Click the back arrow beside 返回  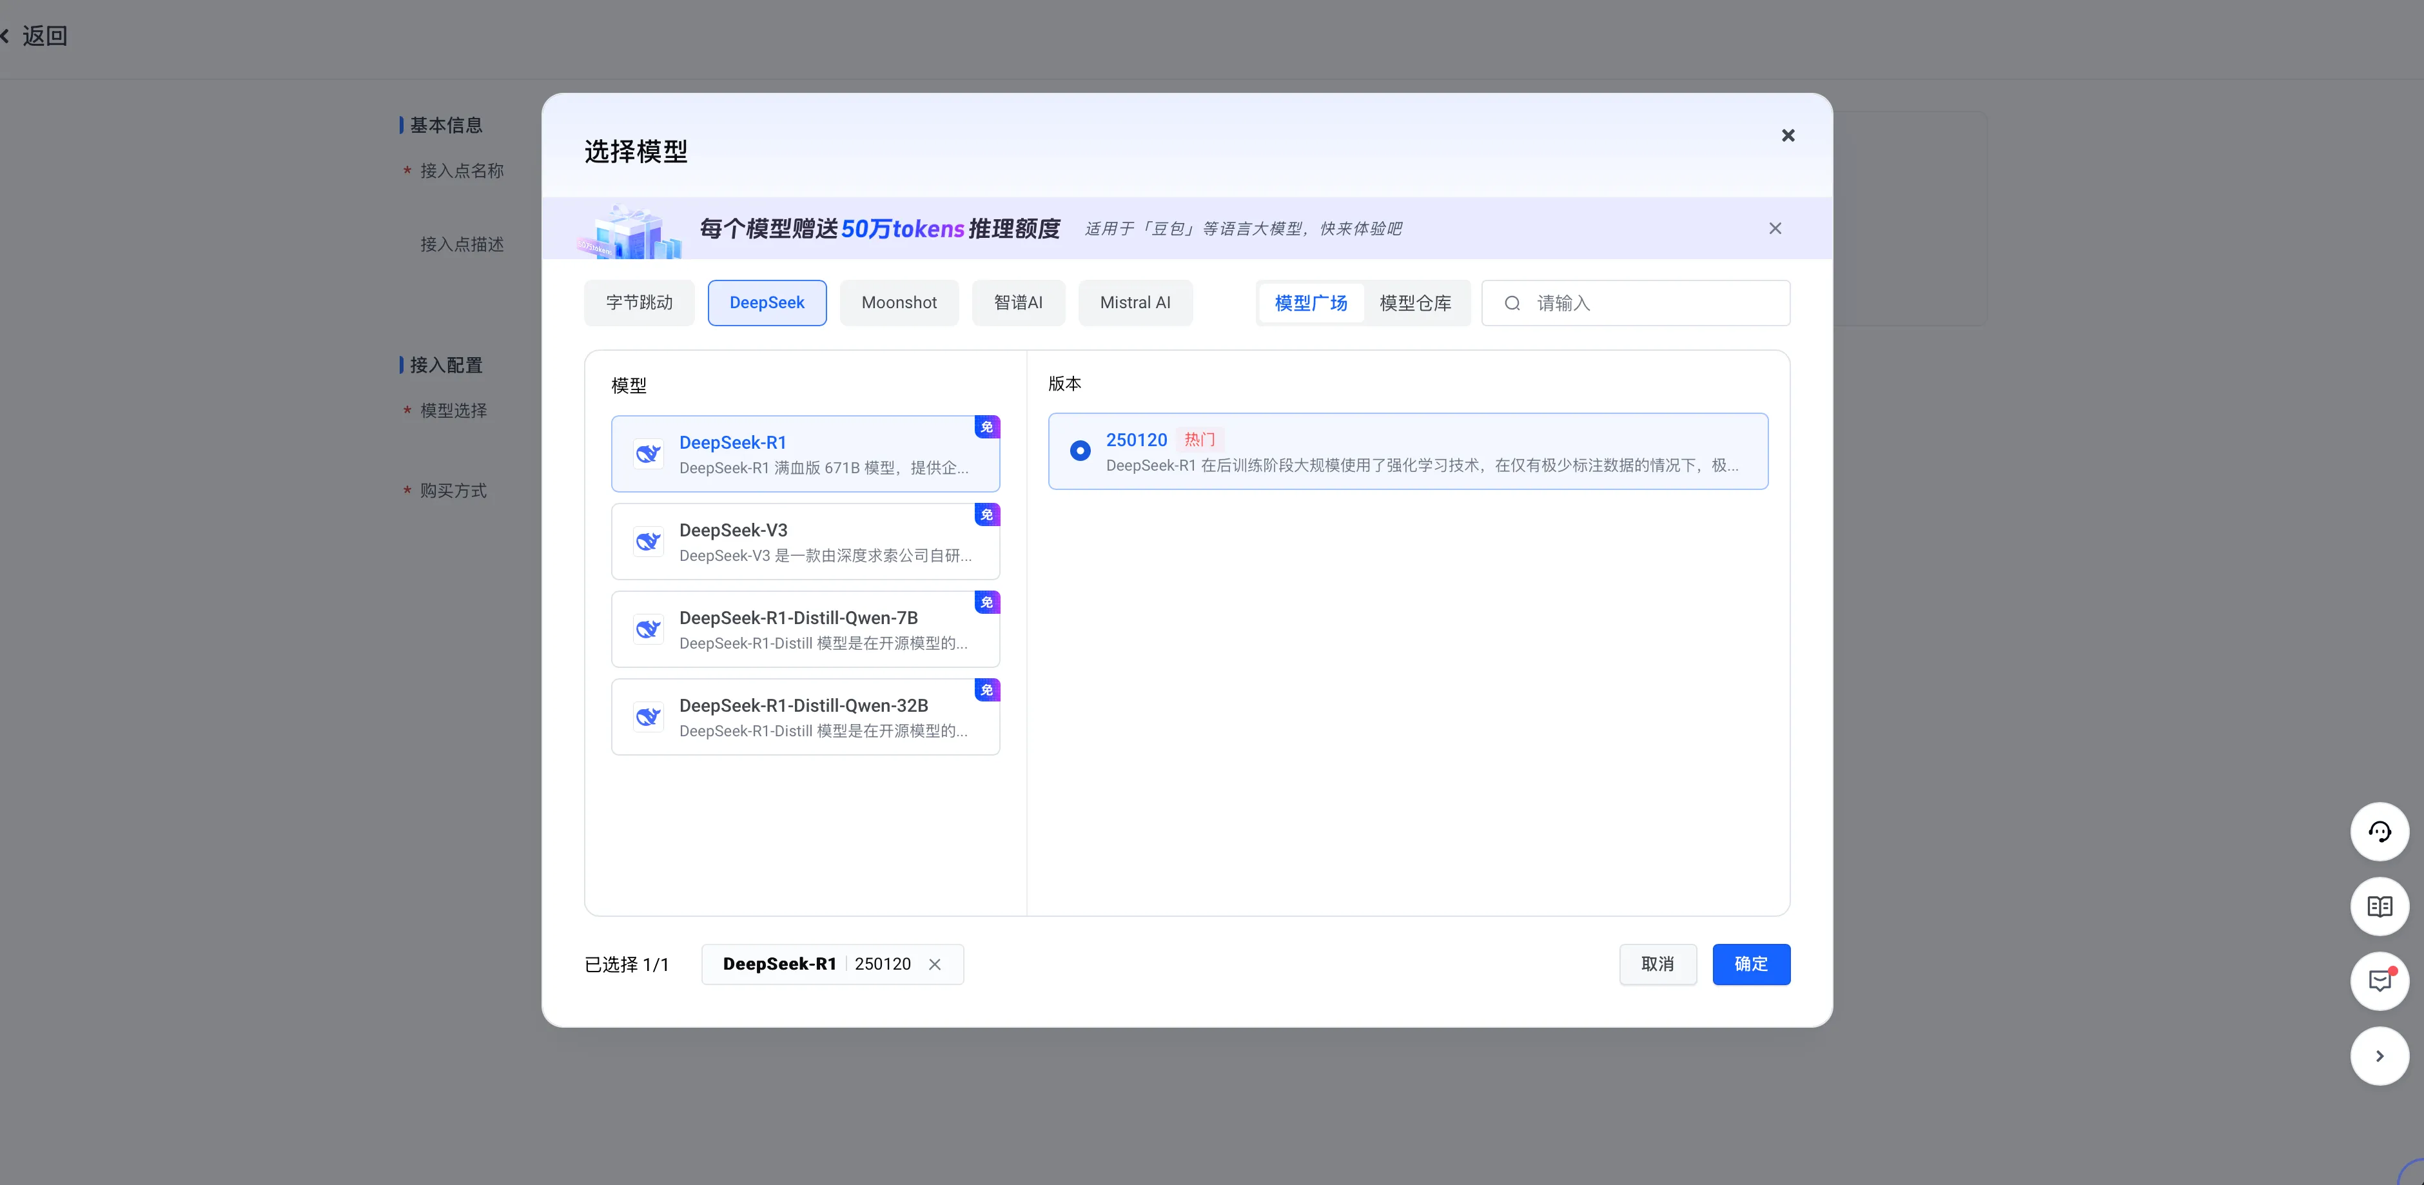[x=8, y=35]
